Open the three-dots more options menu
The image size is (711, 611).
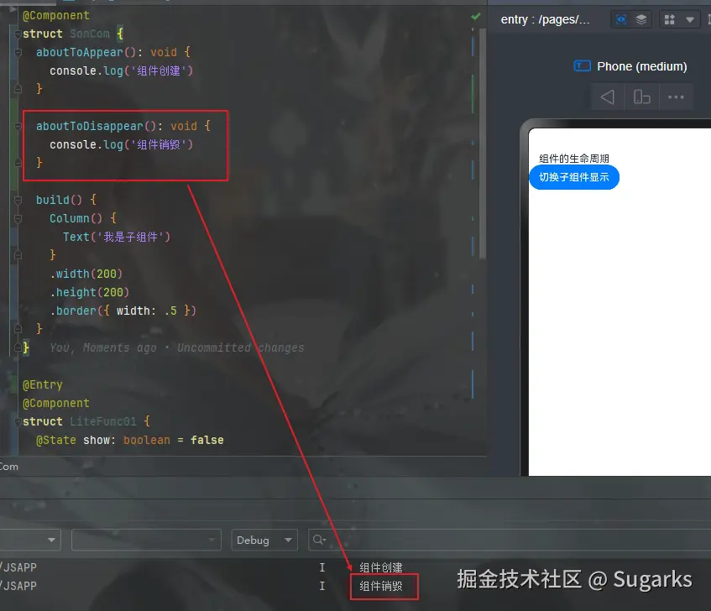(676, 97)
